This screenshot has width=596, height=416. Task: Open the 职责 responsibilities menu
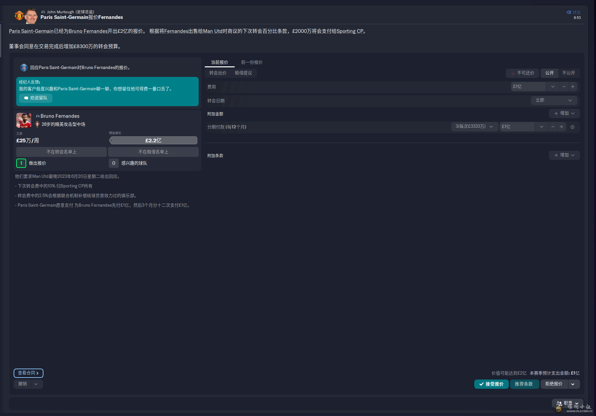(568, 404)
